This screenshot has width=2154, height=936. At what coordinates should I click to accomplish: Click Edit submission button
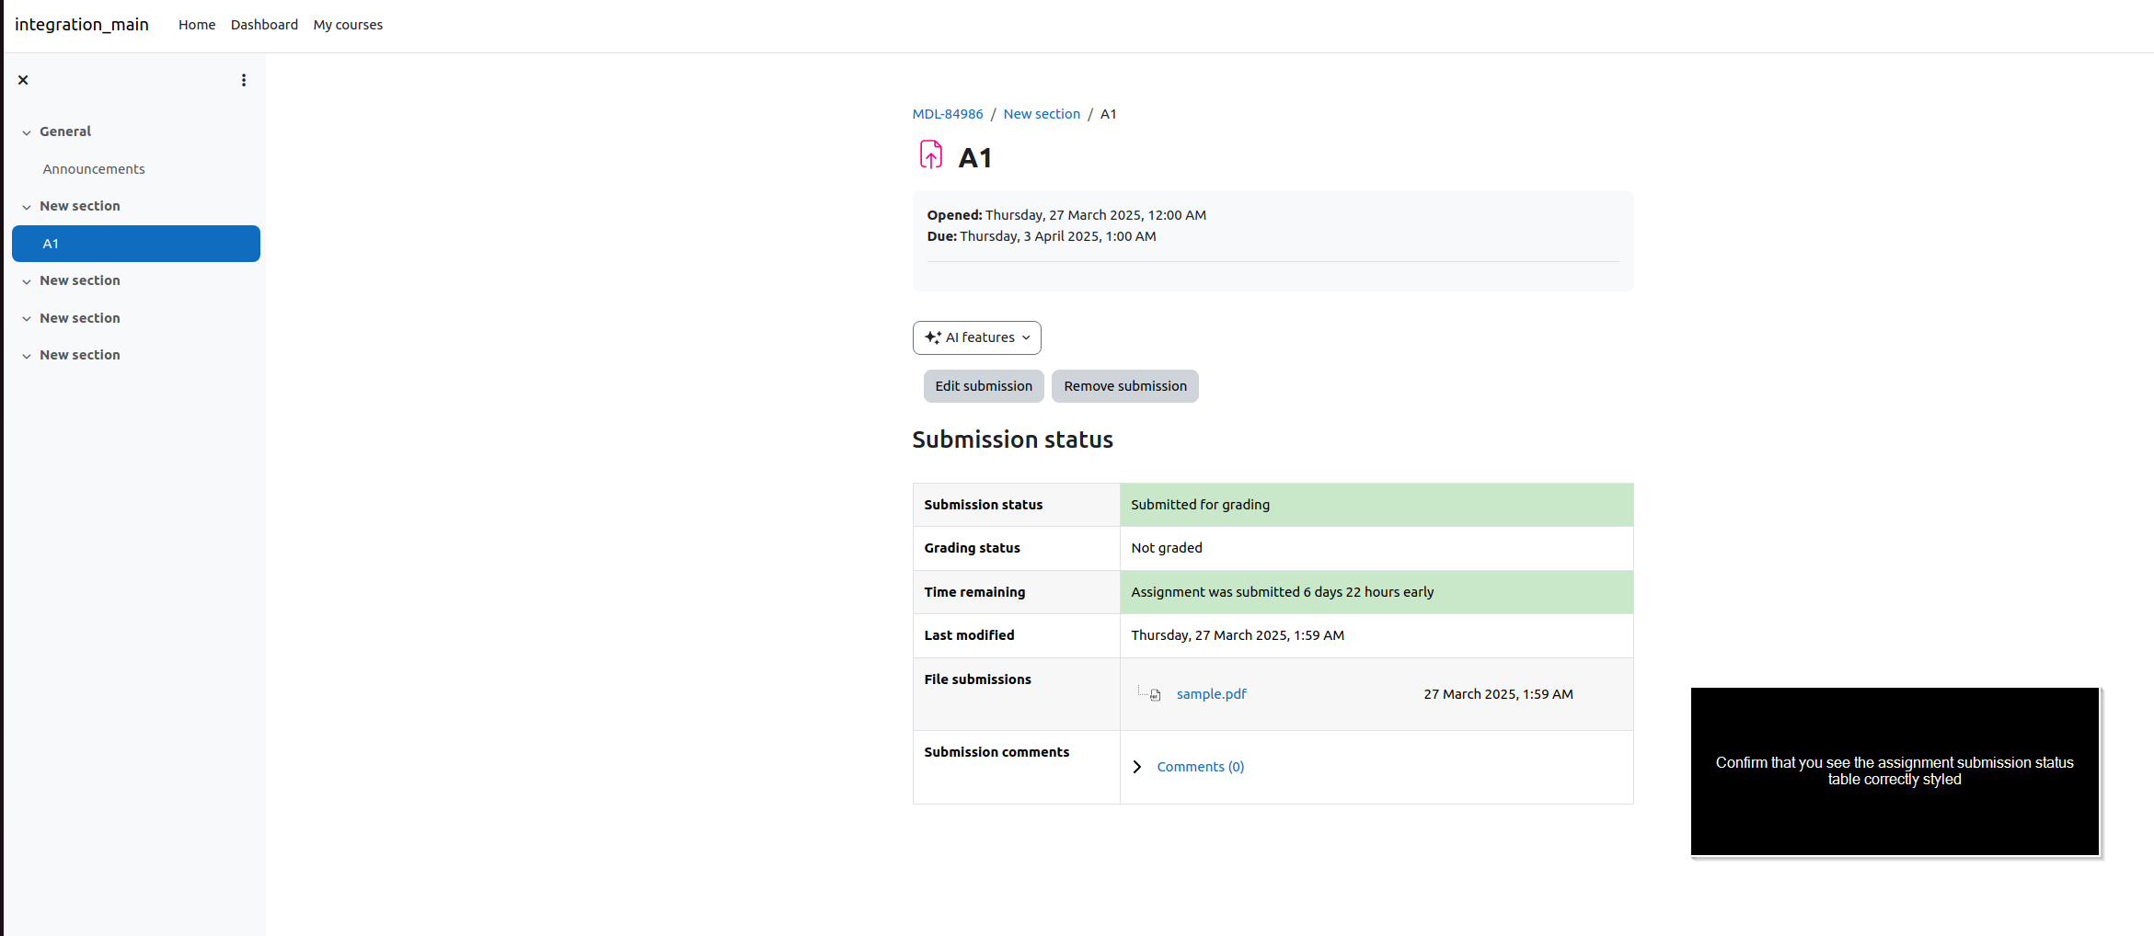coord(984,386)
